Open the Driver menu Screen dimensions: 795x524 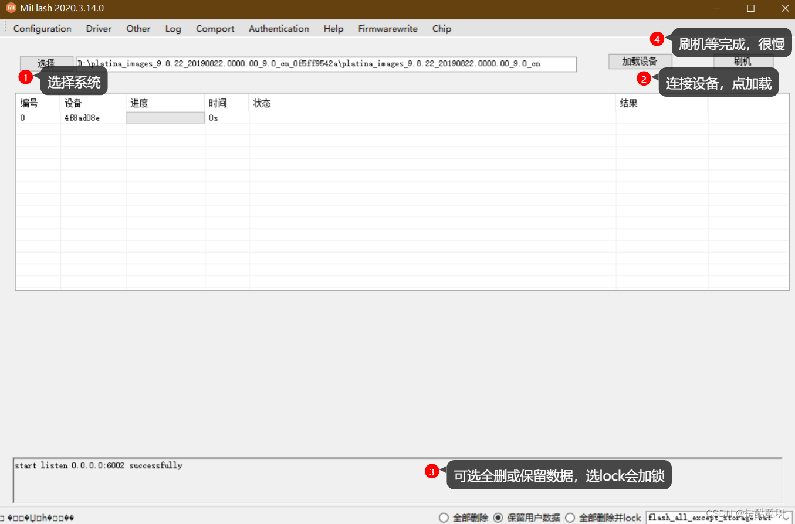pos(99,29)
